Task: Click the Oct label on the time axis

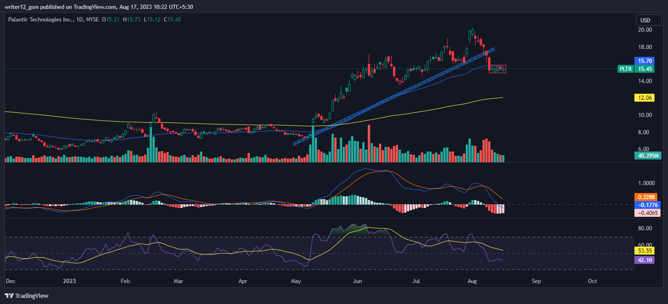Action: pos(592,281)
